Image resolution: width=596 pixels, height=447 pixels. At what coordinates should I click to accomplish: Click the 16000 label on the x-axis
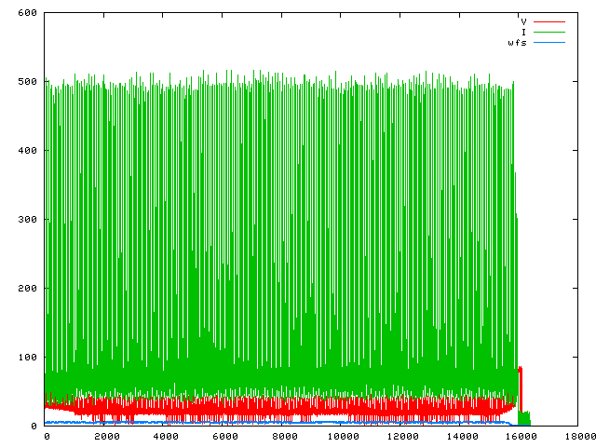click(x=522, y=437)
